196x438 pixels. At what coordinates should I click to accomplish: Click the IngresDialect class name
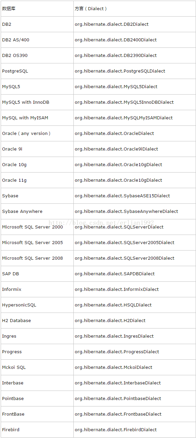pos(114,336)
